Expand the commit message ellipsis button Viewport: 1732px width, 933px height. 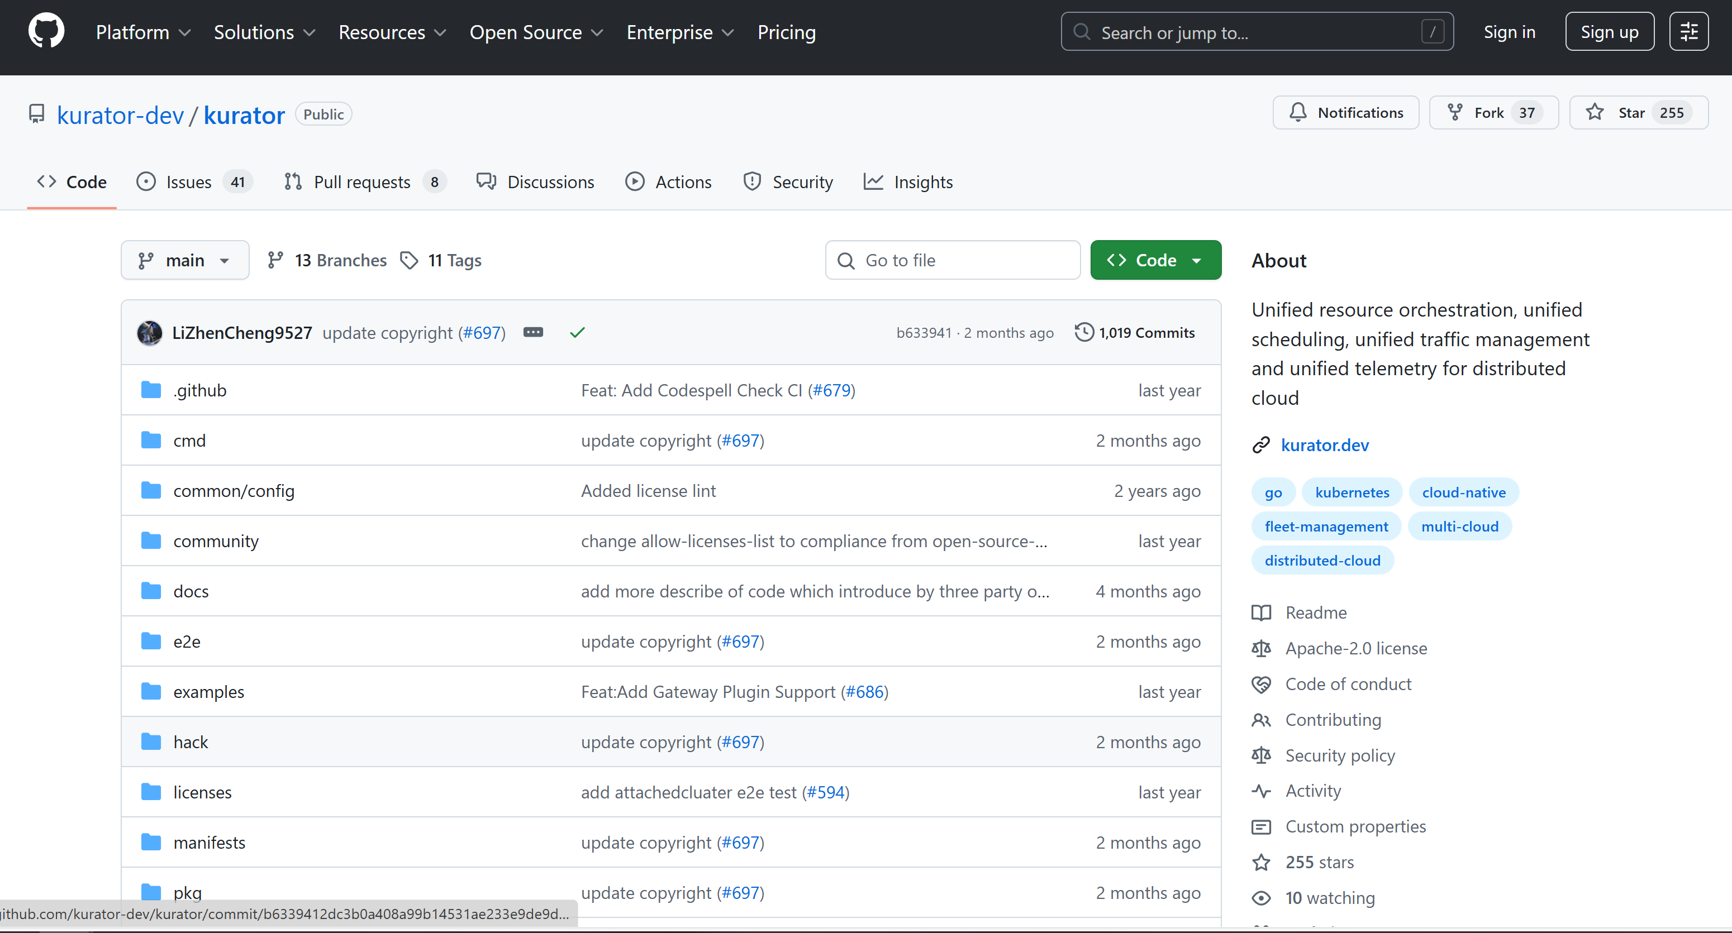[532, 332]
